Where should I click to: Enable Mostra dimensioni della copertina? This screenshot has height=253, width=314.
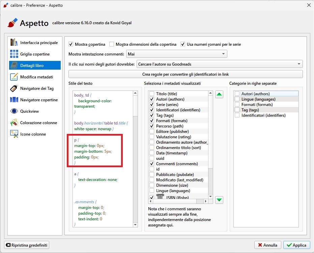point(112,44)
